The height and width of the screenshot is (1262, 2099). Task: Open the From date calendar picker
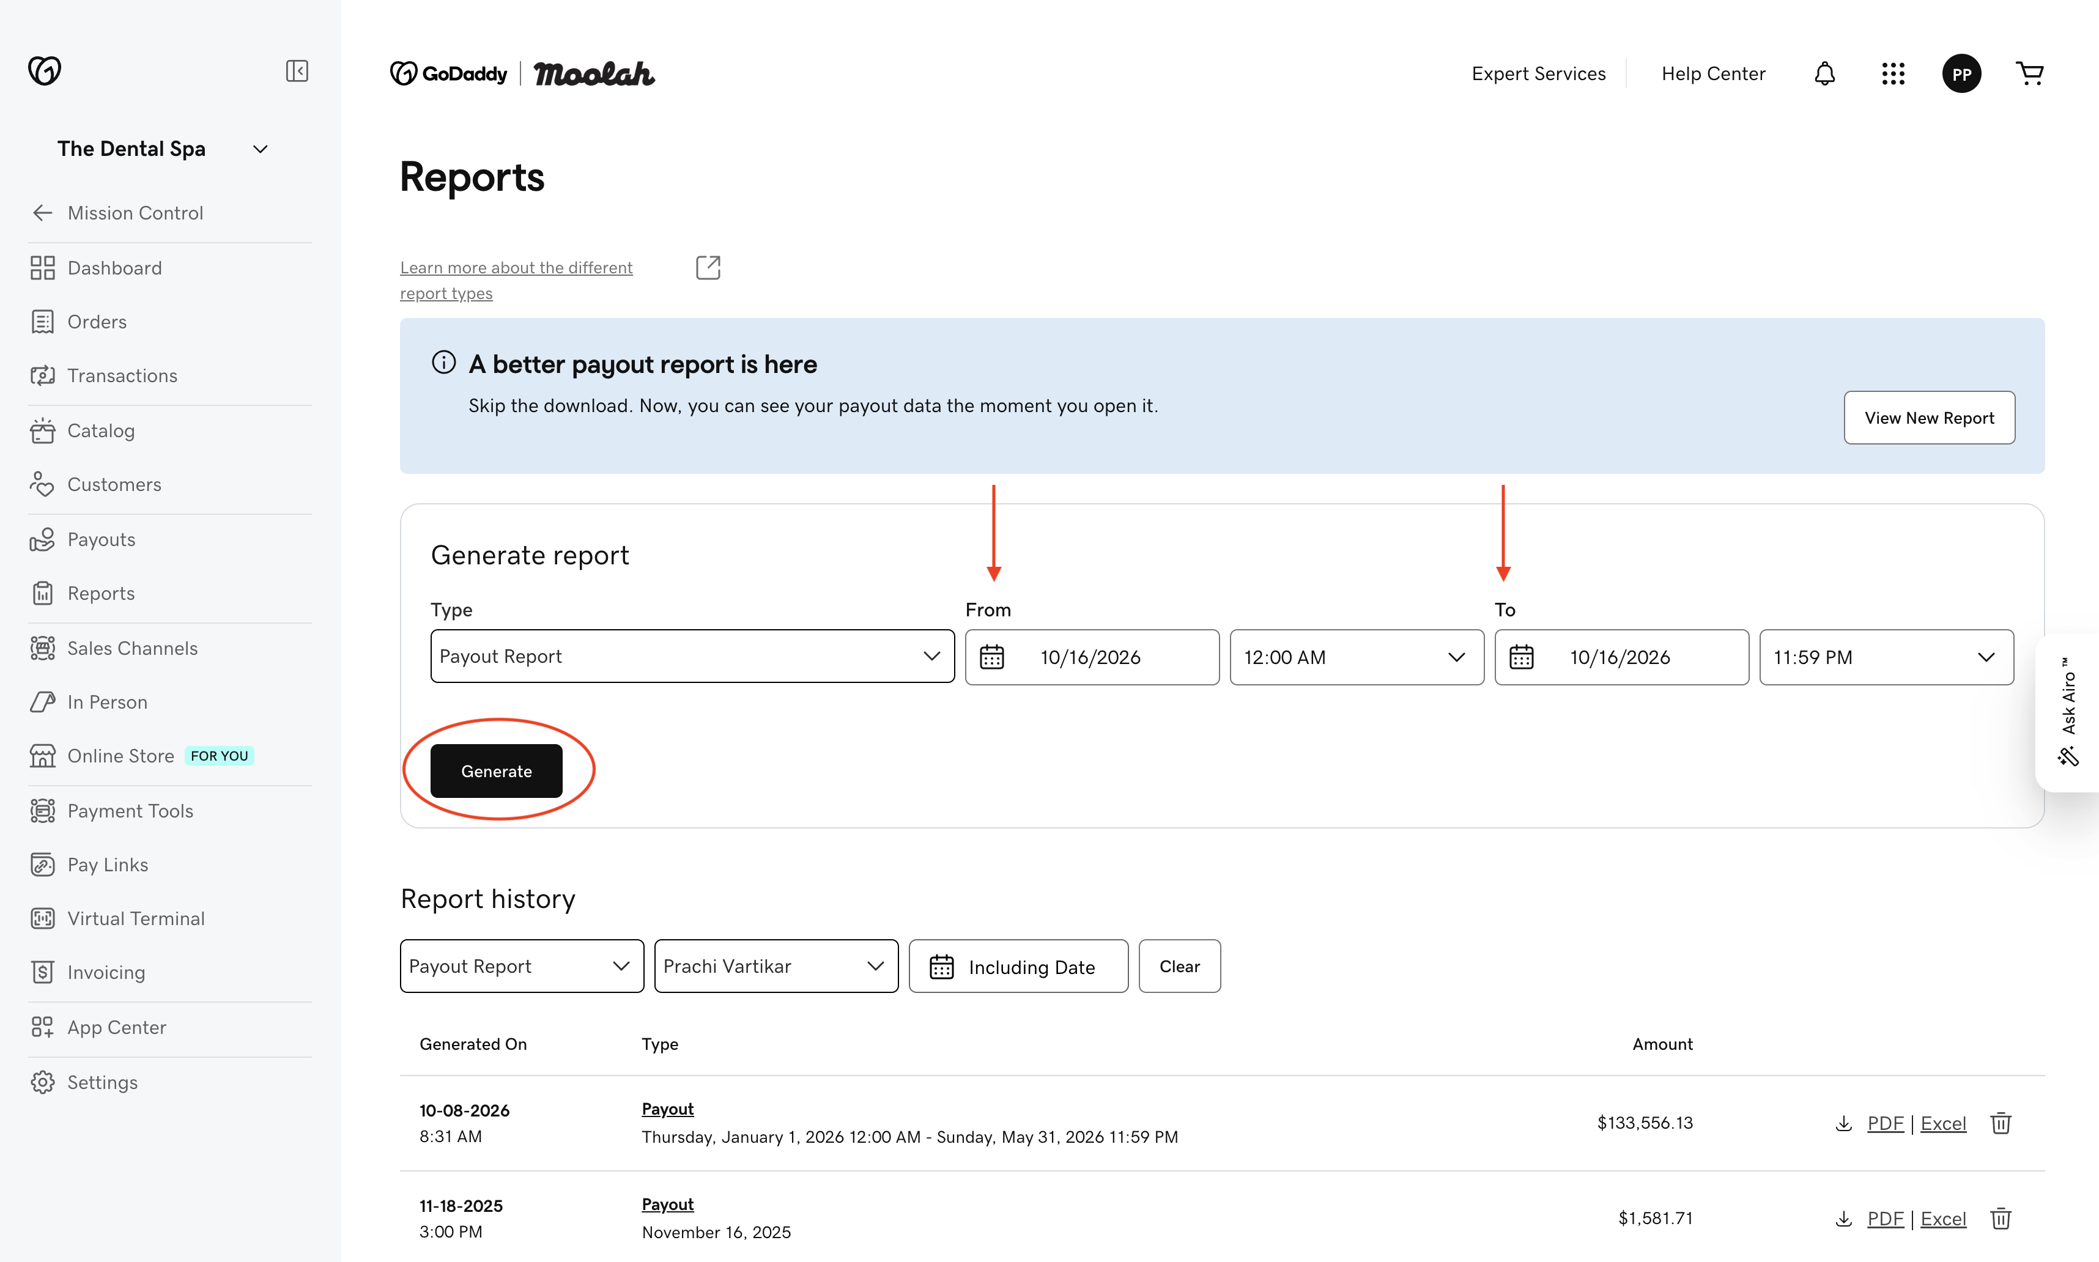point(991,657)
